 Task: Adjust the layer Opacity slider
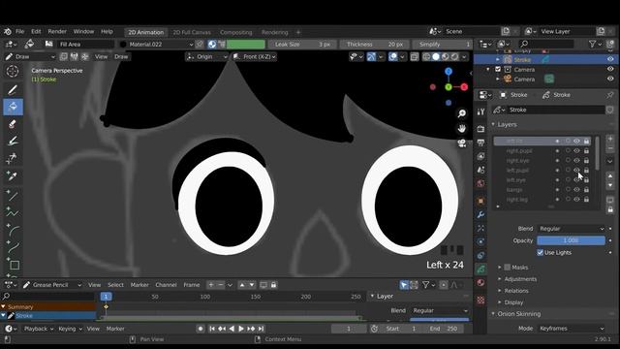(571, 240)
